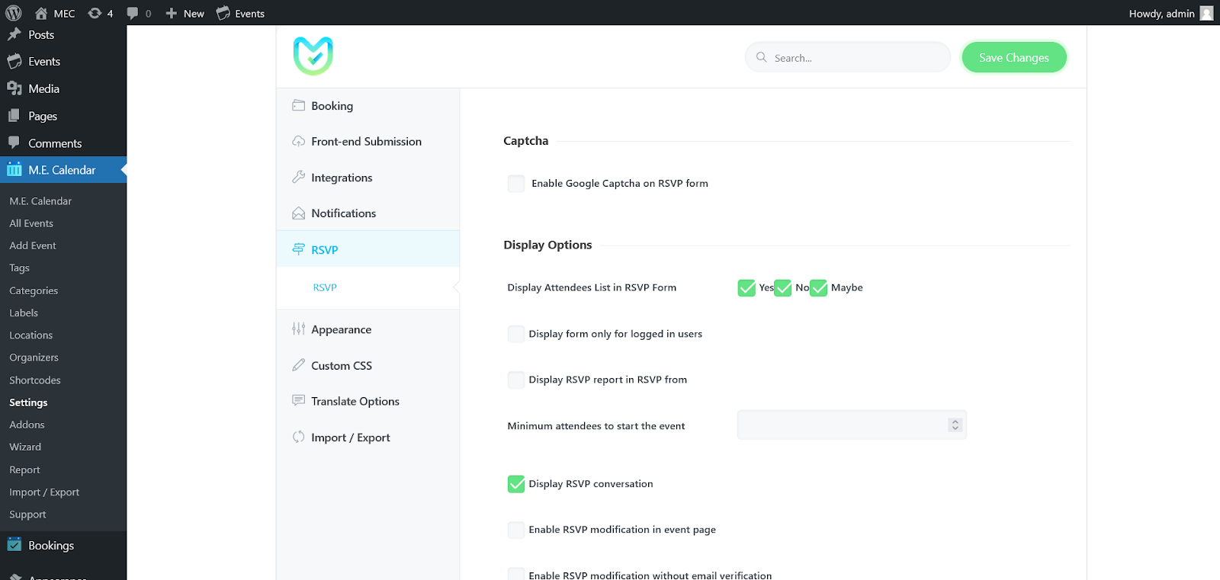Open the New menu in admin bar
This screenshot has width=1220, height=580.
click(185, 13)
